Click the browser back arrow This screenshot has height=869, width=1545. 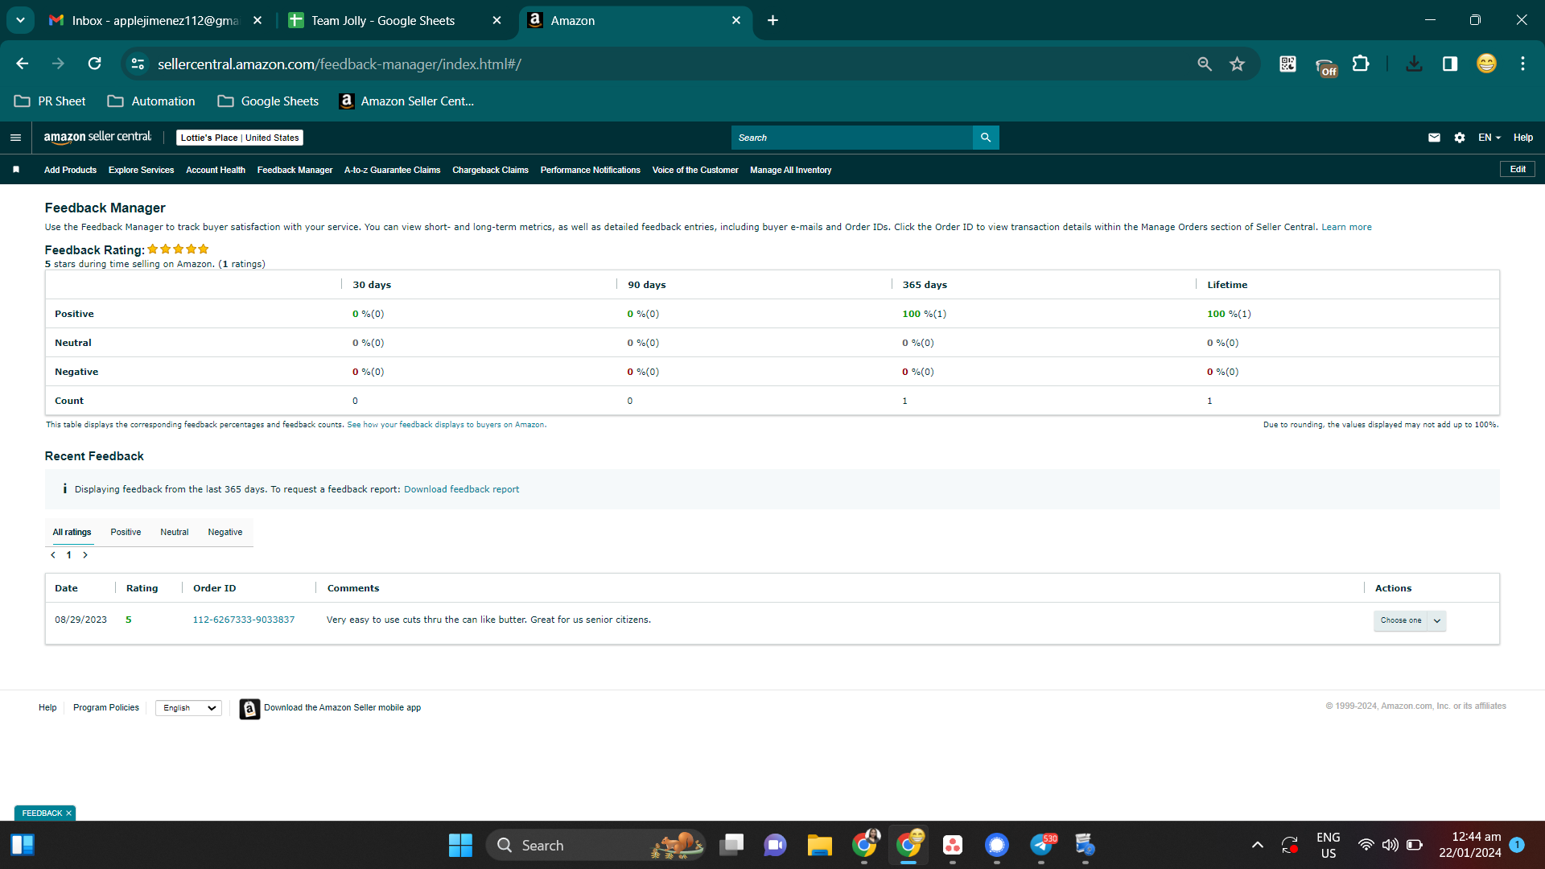pos(23,64)
